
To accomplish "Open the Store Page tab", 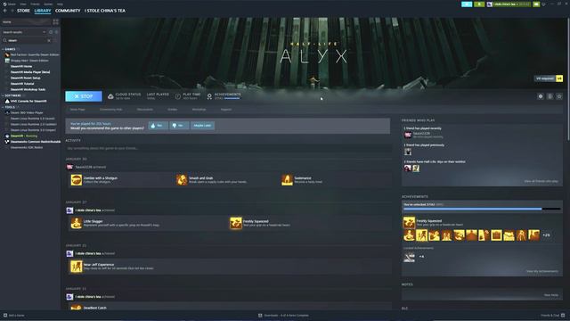I will tap(77, 109).
